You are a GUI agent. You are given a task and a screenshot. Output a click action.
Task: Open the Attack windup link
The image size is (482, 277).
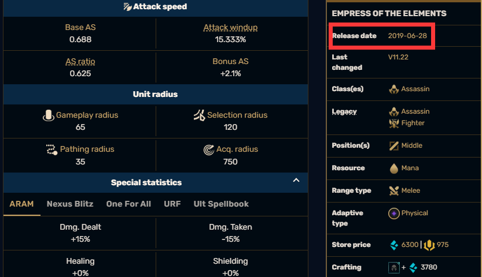pos(230,28)
